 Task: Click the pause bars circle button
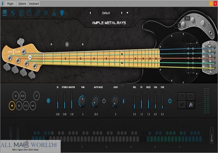click(x=19, y=106)
